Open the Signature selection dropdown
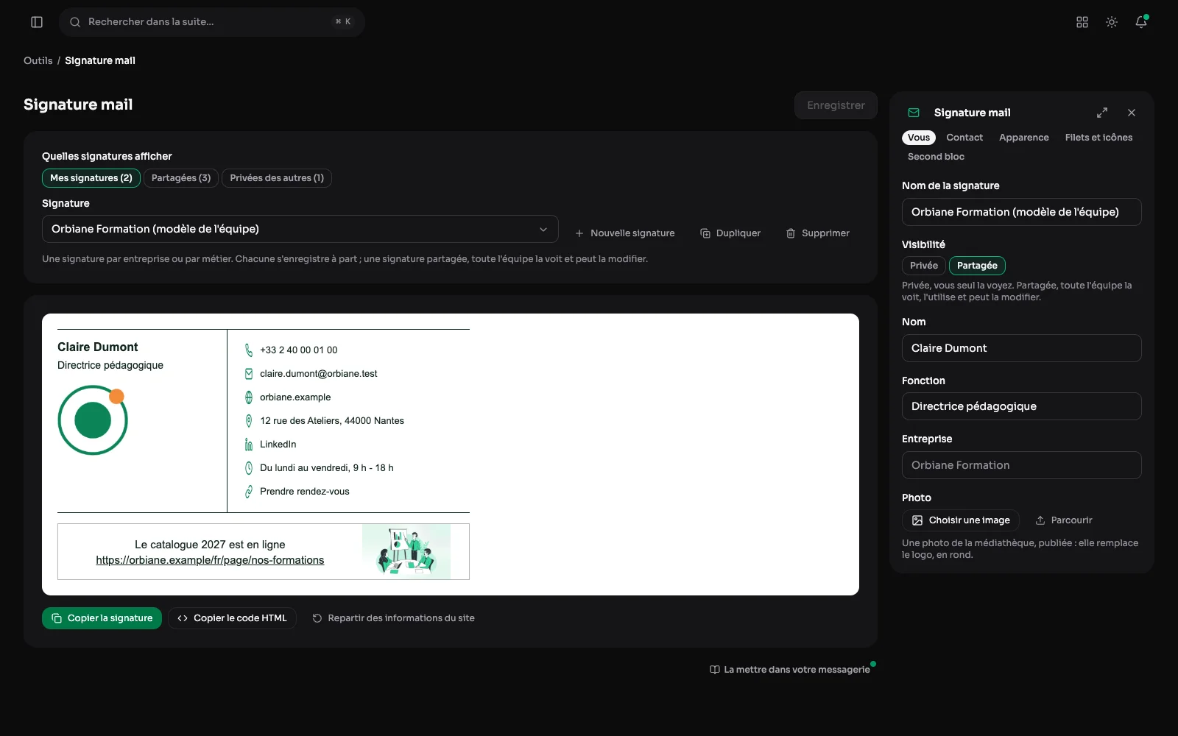This screenshot has height=736, width=1178. tap(300, 229)
